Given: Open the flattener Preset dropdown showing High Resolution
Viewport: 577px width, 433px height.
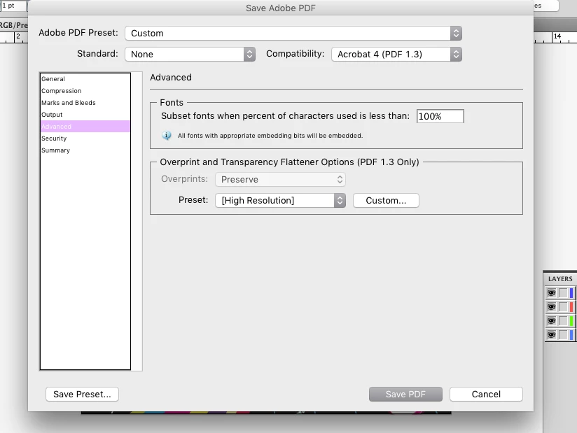Looking at the screenshot, I should 280,200.
